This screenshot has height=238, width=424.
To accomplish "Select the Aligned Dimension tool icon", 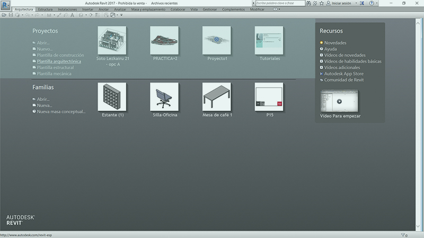I will click(x=59, y=15).
